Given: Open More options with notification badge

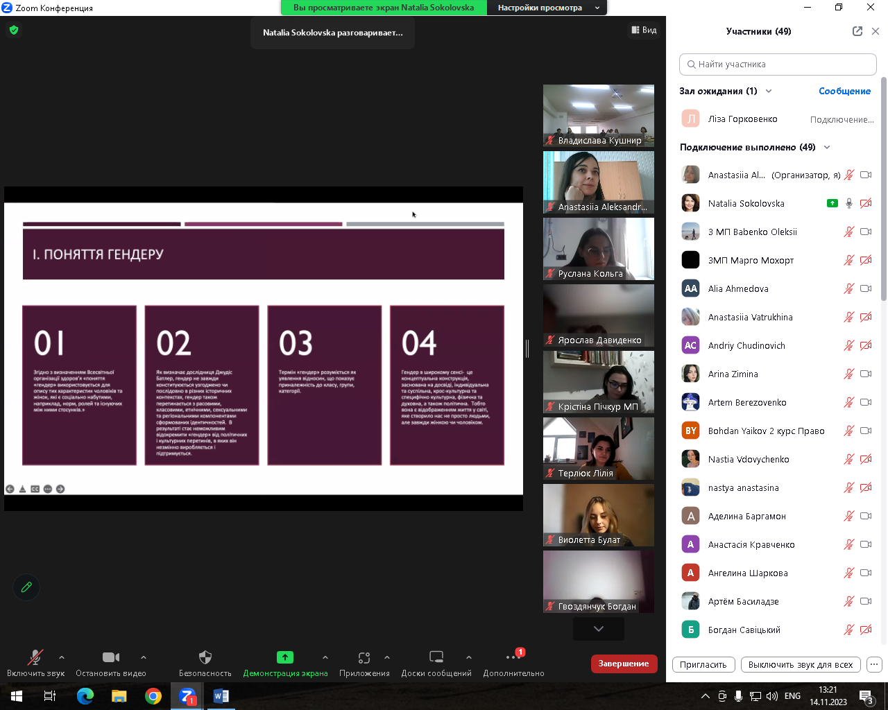Looking at the screenshot, I should [x=513, y=657].
